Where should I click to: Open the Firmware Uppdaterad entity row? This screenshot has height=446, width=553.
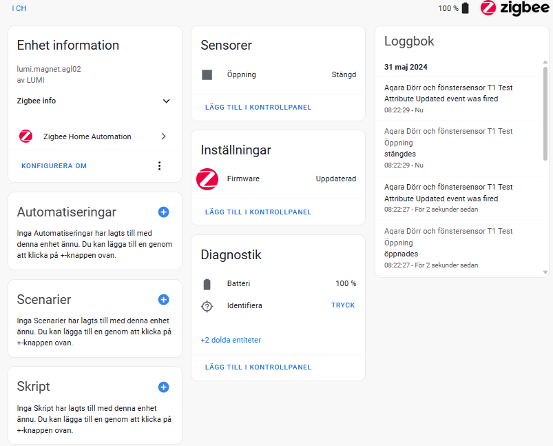(278, 179)
